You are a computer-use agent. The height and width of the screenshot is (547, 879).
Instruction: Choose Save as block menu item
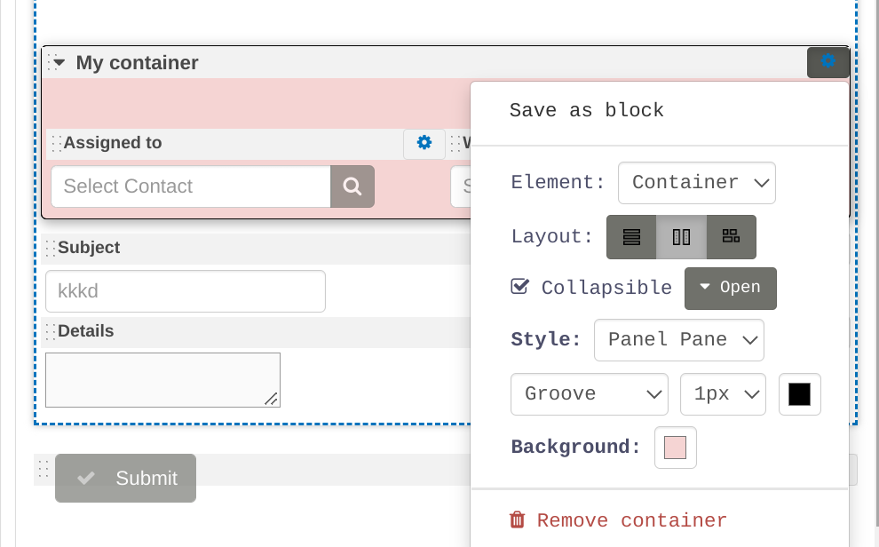click(586, 111)
